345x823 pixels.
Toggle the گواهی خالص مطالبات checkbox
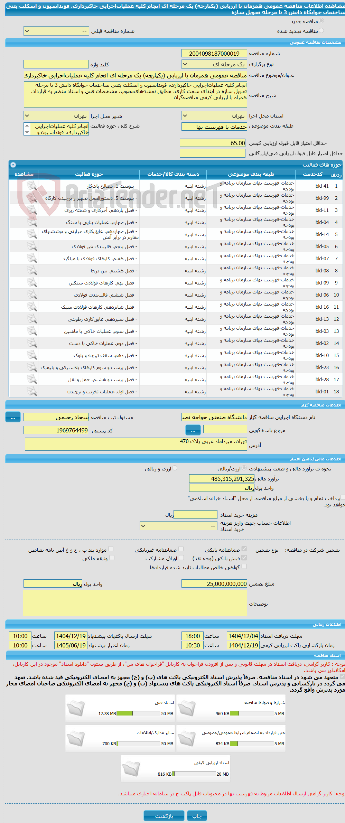point(244,567)
